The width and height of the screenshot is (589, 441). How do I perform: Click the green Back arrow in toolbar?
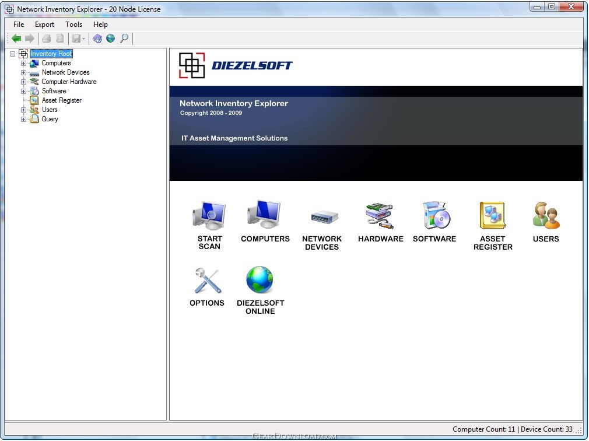(x=16, y=38)
